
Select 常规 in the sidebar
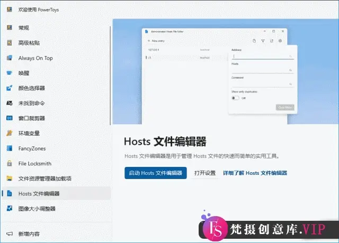click(x=56, y=27)
